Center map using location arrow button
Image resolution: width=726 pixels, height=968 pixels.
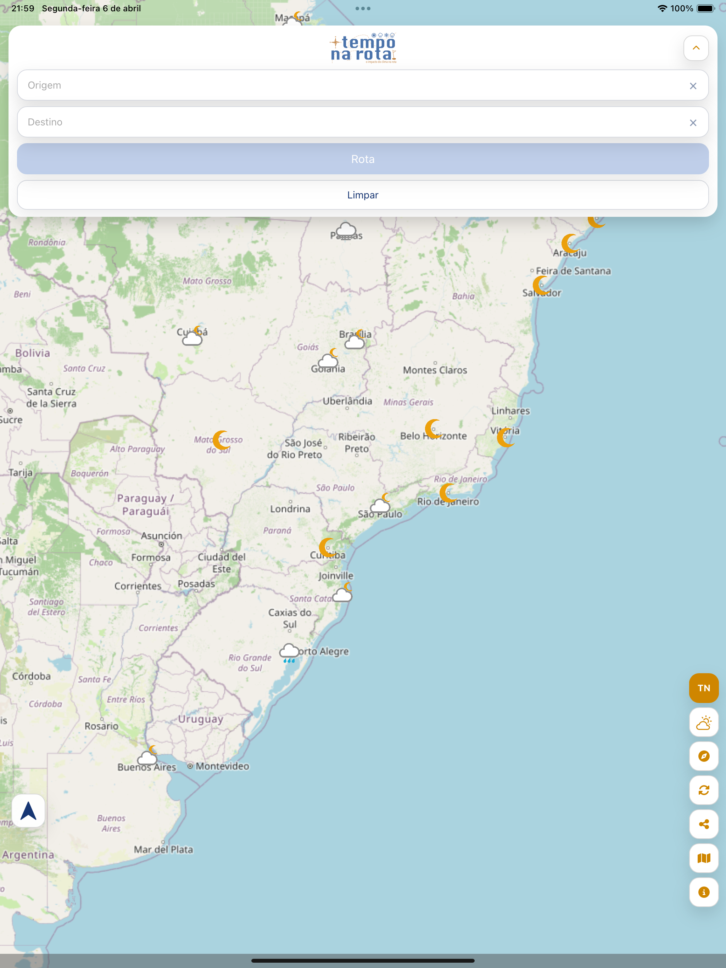[28, 810]
